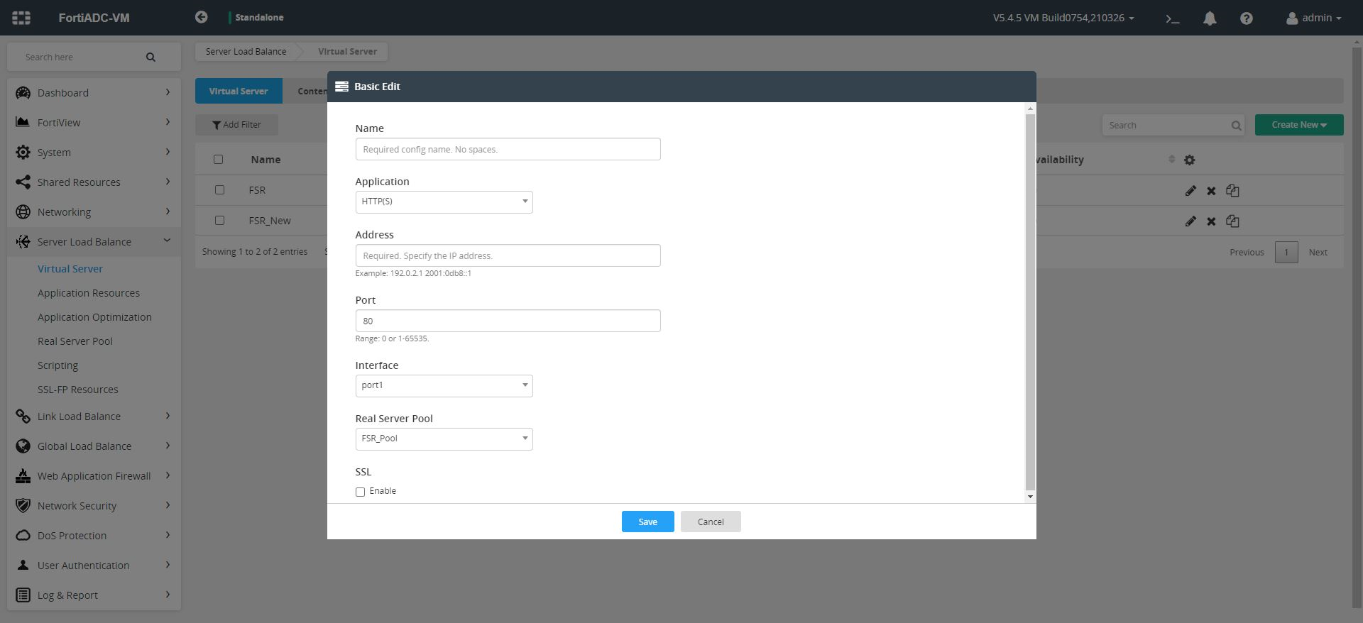
Task: Open Scripting in sidebar
Action: (x=58, y=365)
